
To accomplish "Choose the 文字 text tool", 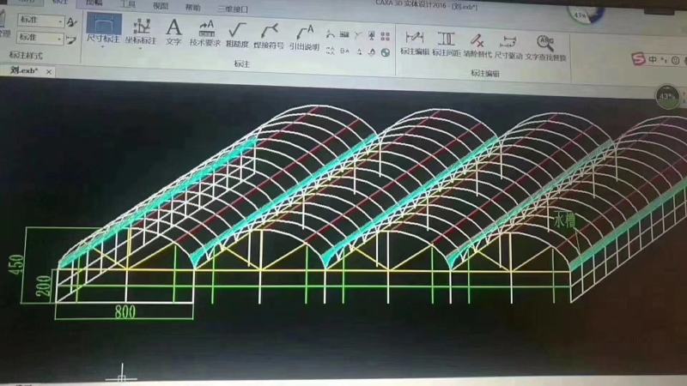I will point(173,32).
